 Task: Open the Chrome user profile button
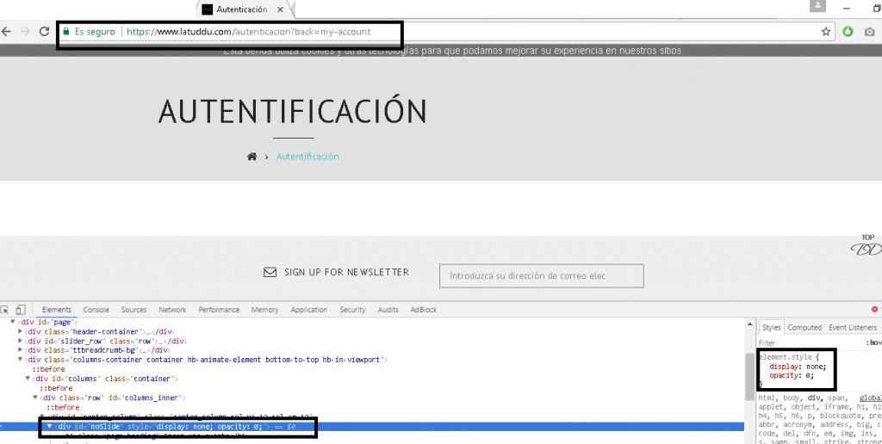(817, 6)
